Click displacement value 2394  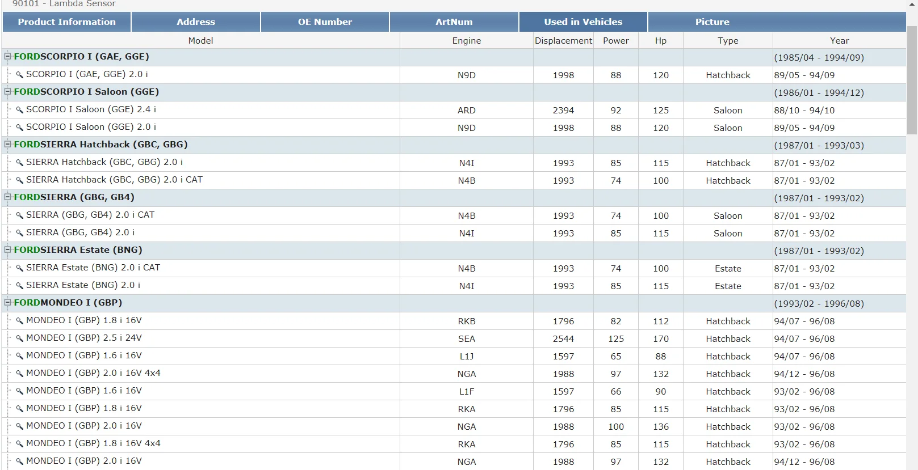[x=563, y=111]
